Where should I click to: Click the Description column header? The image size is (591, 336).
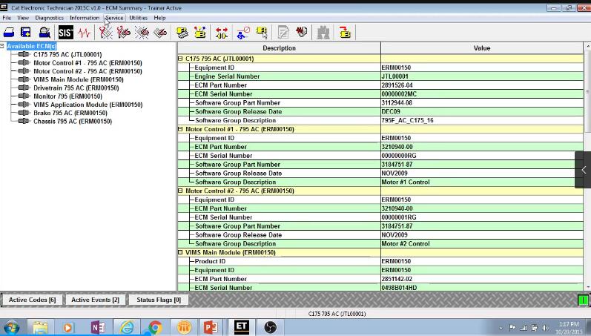pos(279,48)
